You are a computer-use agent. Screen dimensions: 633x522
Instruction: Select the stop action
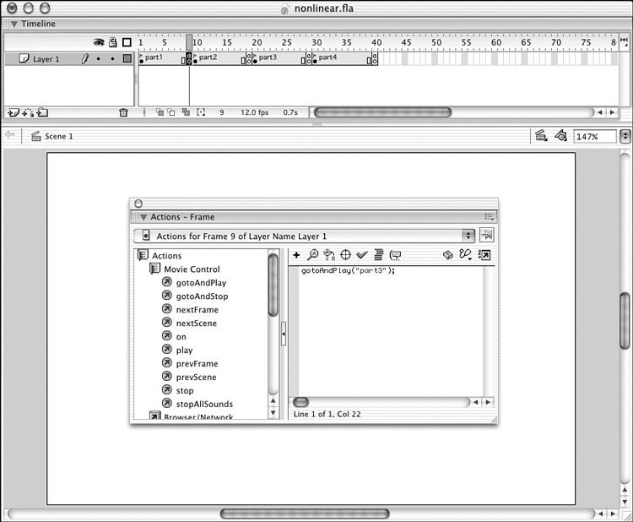185,391
